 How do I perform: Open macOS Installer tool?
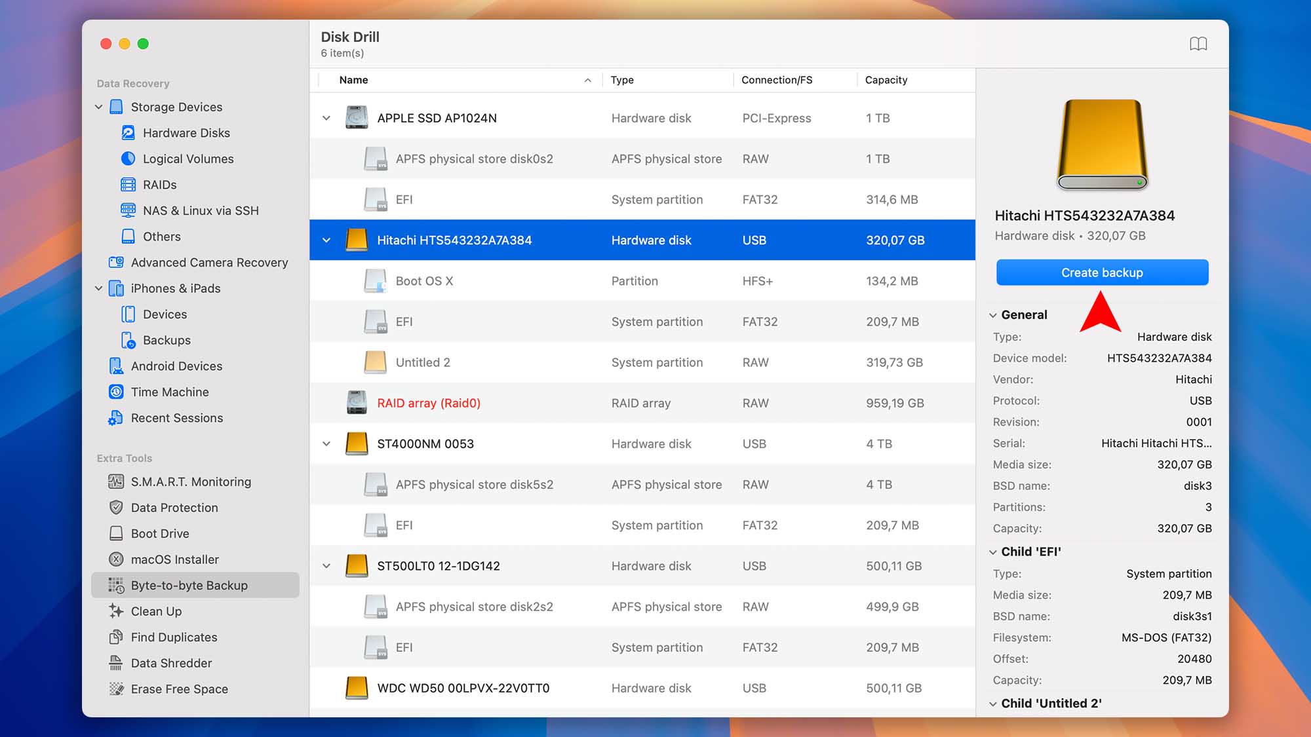click(174, 559)
